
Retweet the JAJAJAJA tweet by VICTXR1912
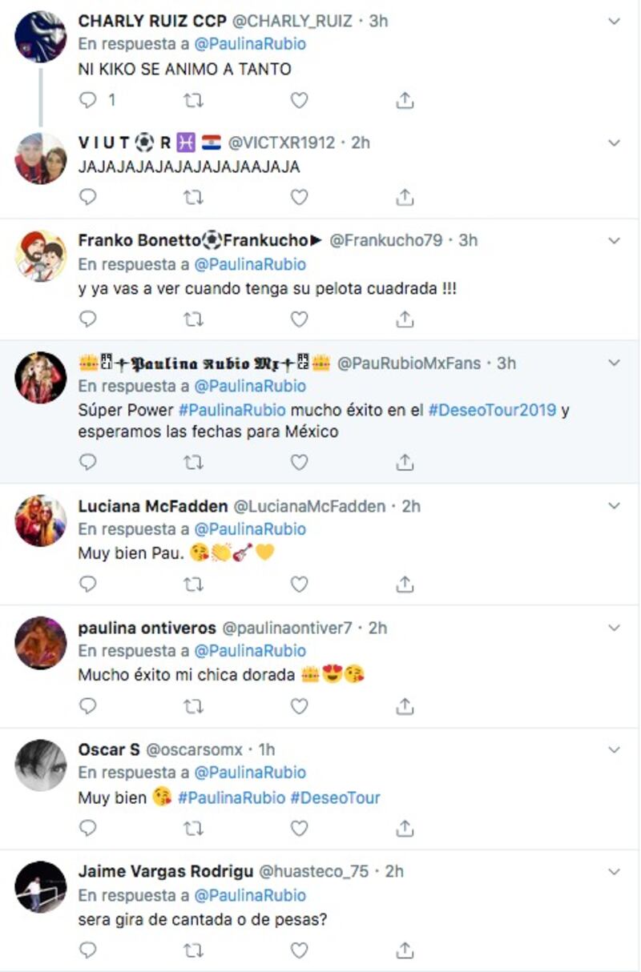click(x=193, y=196)
